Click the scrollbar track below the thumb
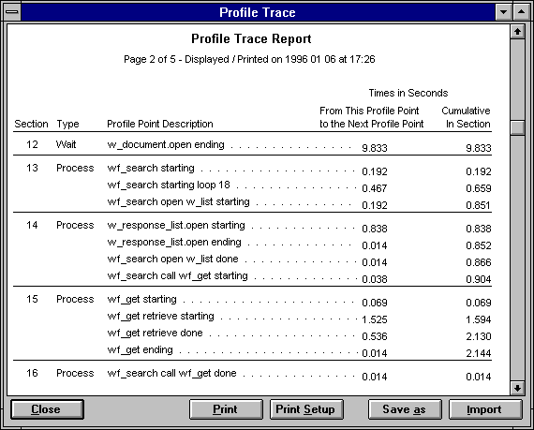This screenshot has height=430, width=534. (517, 258)
